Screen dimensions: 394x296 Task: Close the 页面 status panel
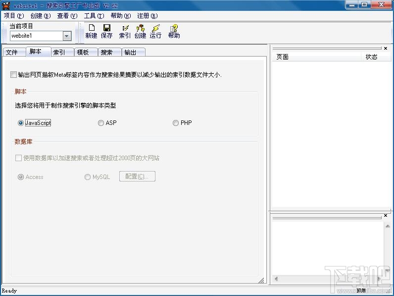pyautogui.click(x=386, y=48)
